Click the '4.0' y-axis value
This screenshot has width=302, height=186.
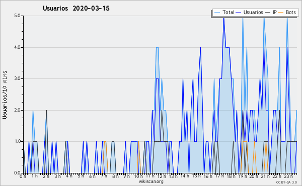pos(17,47)
